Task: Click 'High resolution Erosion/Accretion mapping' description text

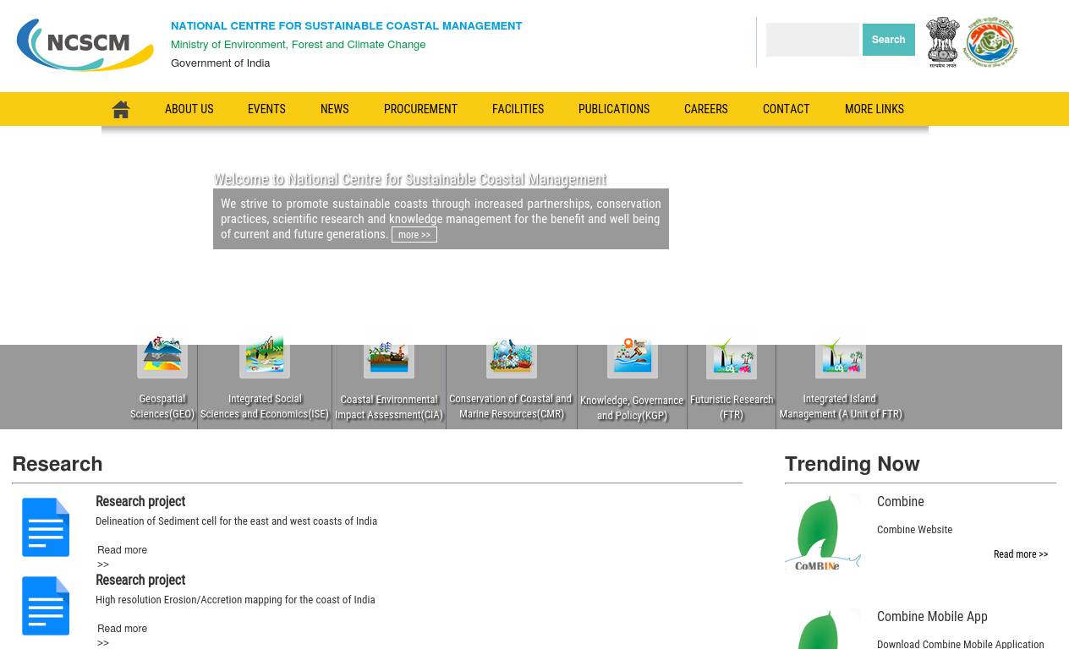Action: click(x=235, y=600)
